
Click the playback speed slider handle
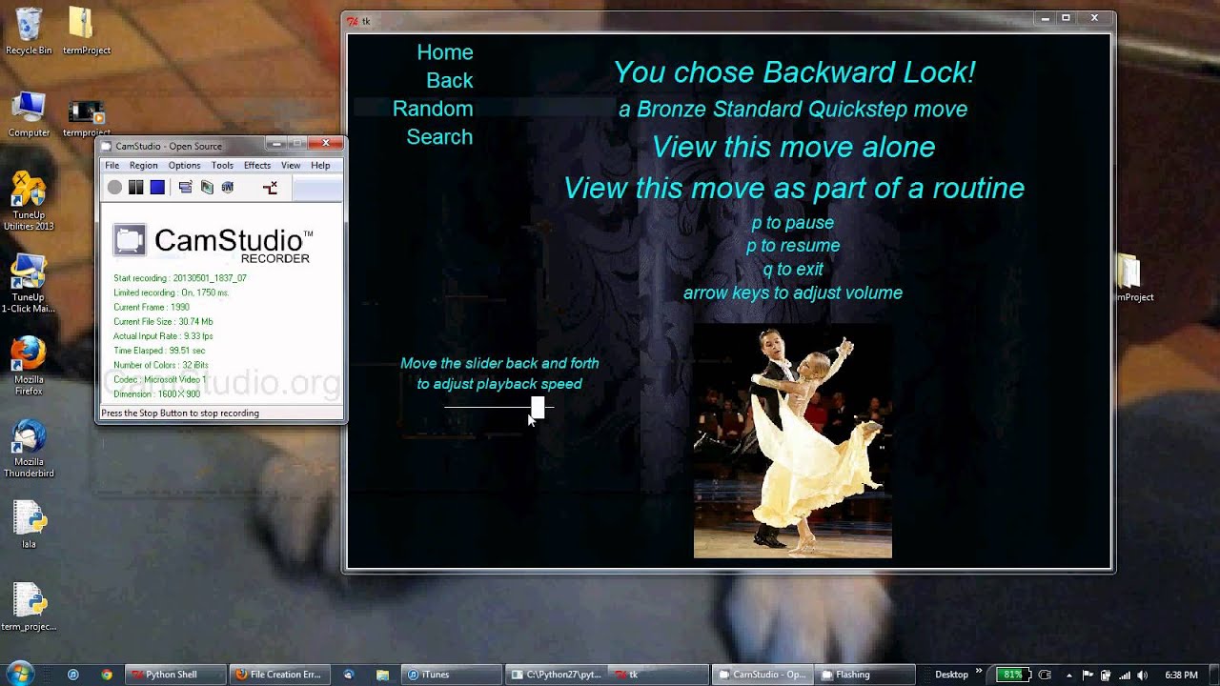[x=538, y=408]
